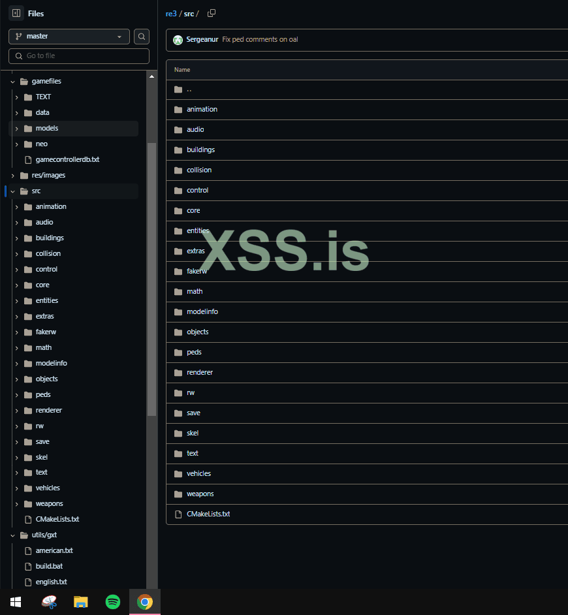Open Spotify from taskbar
This screenshot has height=615, width=568.
pos(113,602)
